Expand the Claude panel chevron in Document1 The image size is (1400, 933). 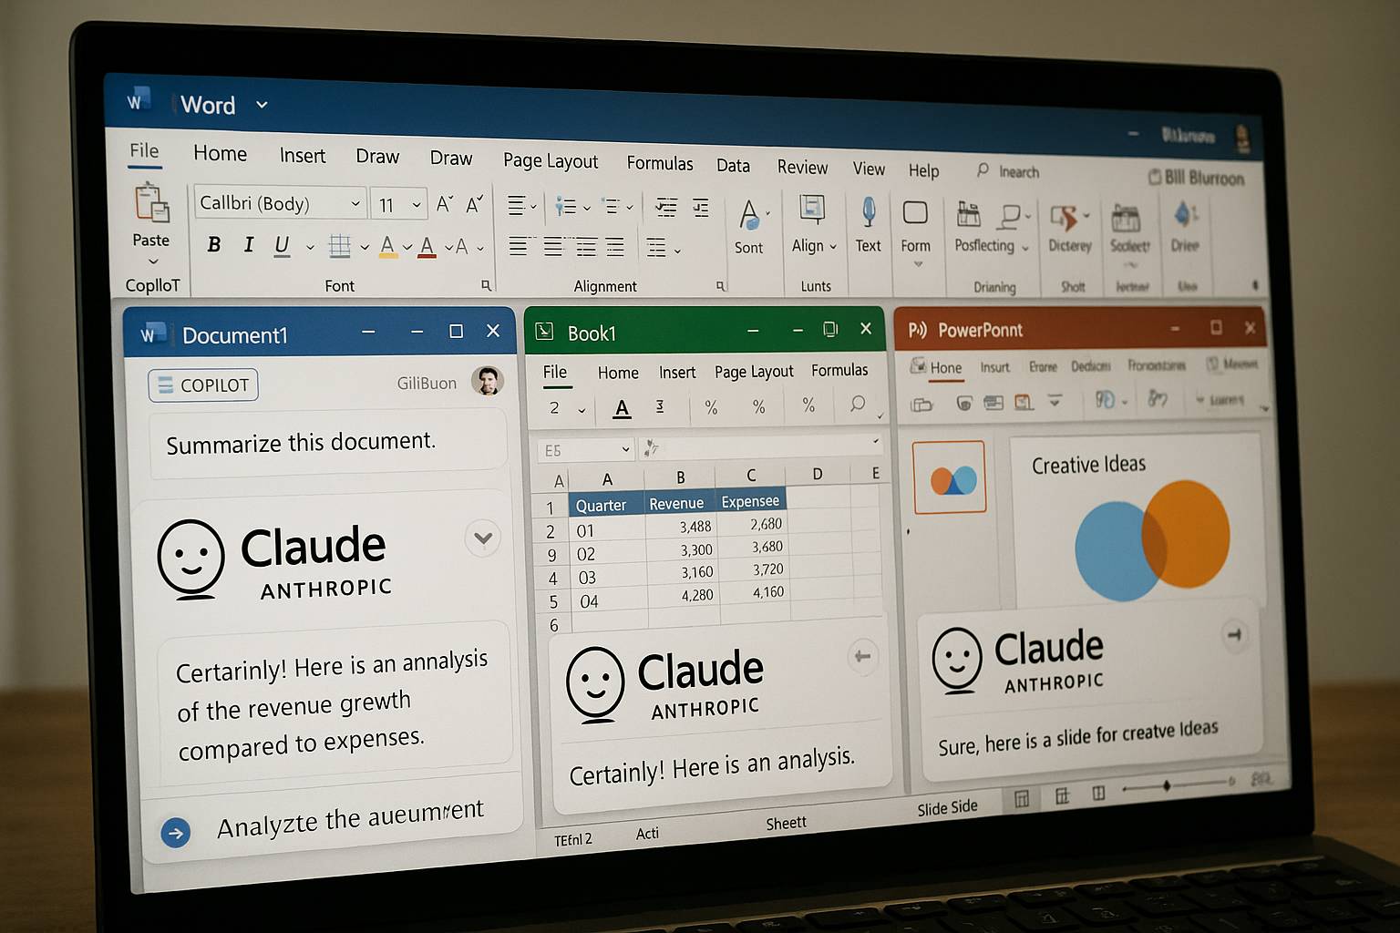pyautogui.click(x=483, y=538)
